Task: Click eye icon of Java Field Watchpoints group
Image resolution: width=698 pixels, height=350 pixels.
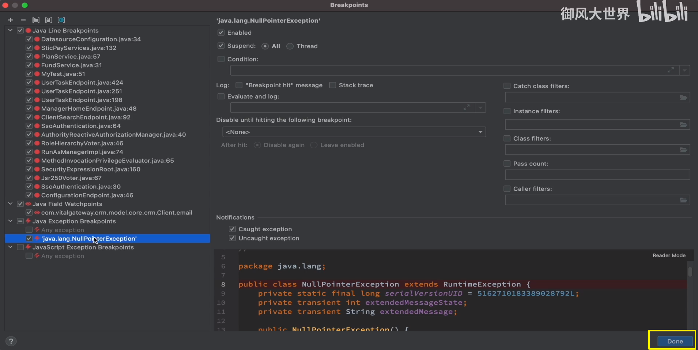Action: click(x=28, y=204)
